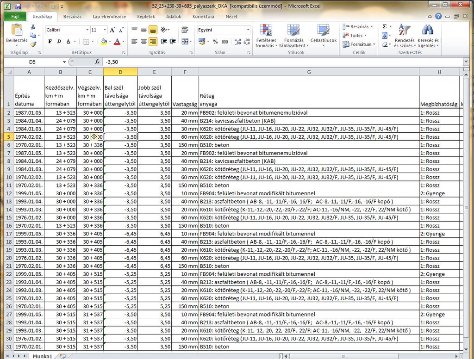Open the Calibri font name dropdown

point(87,30)
